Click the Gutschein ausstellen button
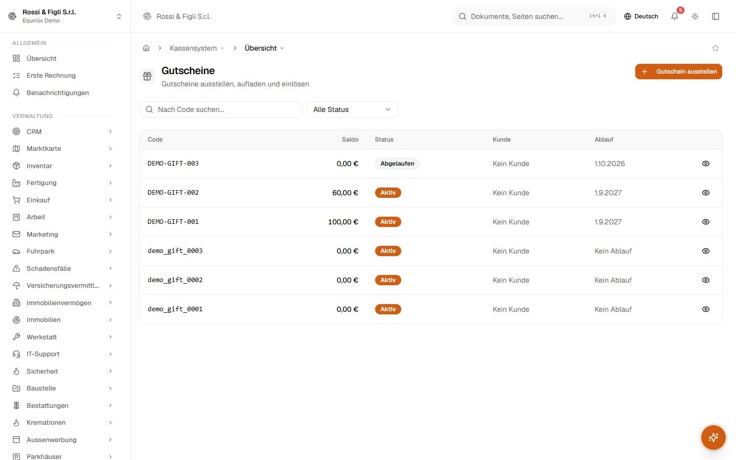Image resolution: width=736 pixels, height=460 pixels. [679, 72]
